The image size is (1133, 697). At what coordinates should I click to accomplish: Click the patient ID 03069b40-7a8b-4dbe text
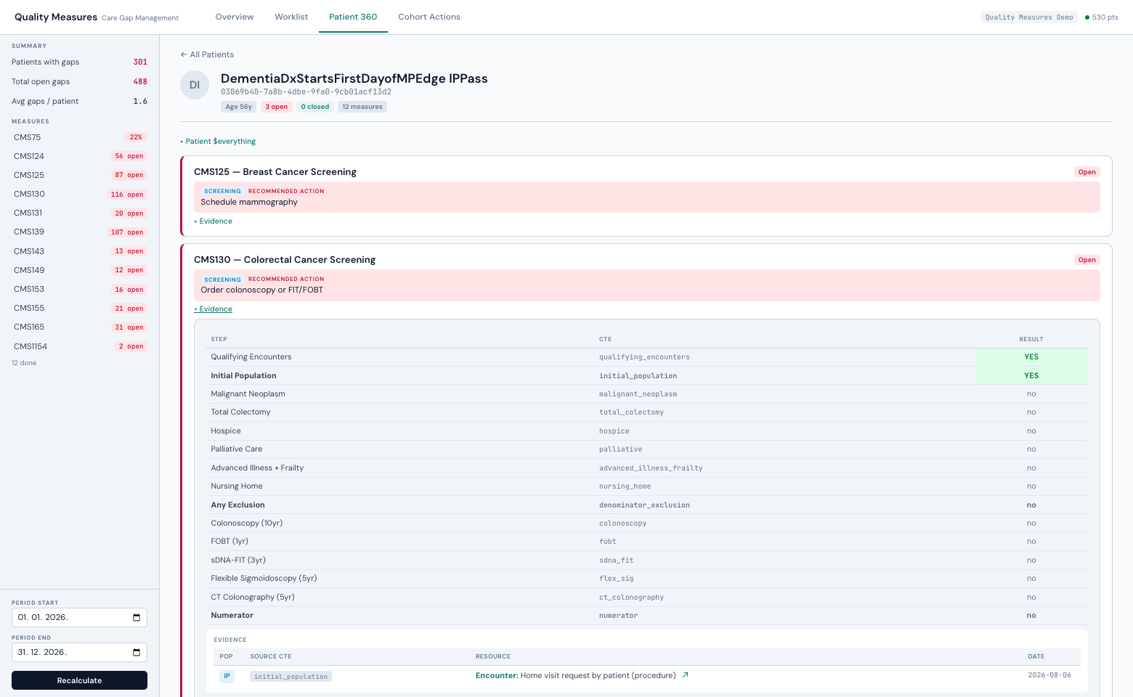(x=306, y=92)
